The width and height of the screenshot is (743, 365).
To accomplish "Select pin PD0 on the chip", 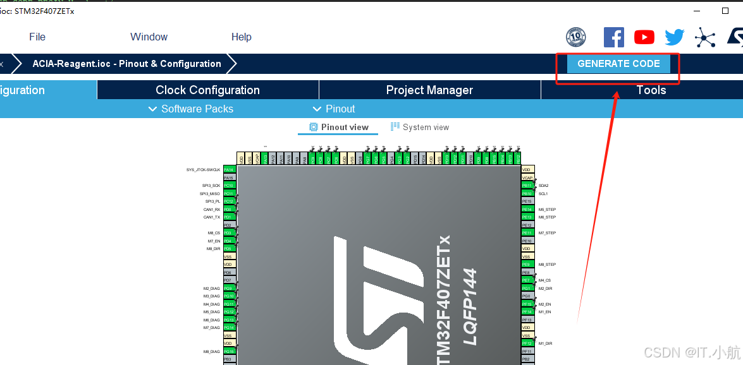I will click(x=230, y=209).
